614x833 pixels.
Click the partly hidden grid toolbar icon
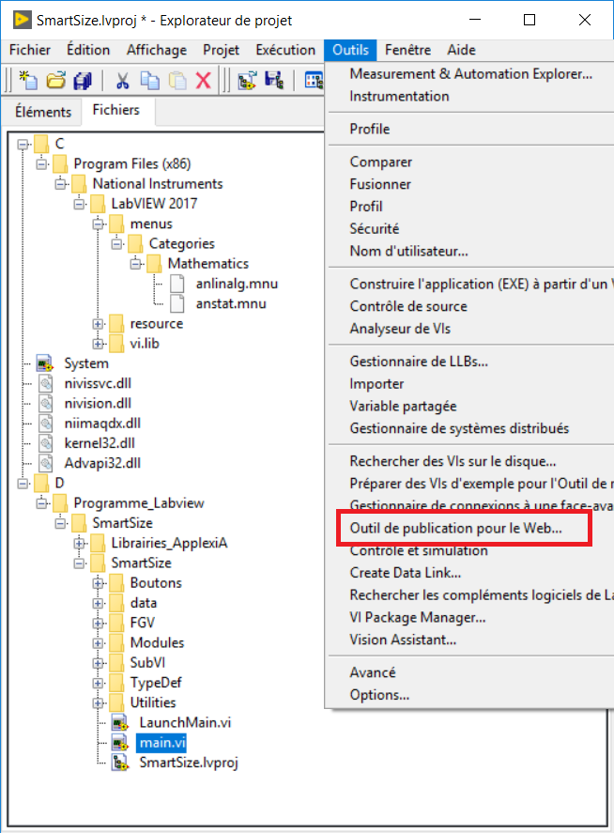pos(314,81)
